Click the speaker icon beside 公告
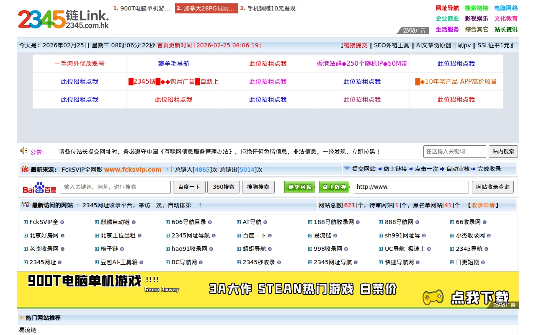This screenshot has width=536, height=335. pyautogui.click(x=24, y=151)
